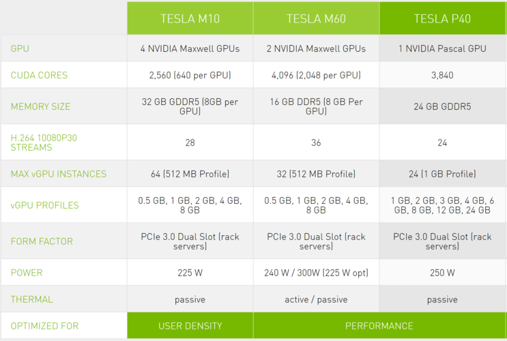
Task: Select the H.264 10080P30 STREAMS label
Action: click(x=44, y=143)
